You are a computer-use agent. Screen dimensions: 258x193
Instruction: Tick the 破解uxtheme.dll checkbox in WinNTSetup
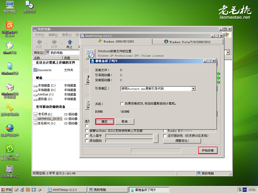click(x=87, y=131)
